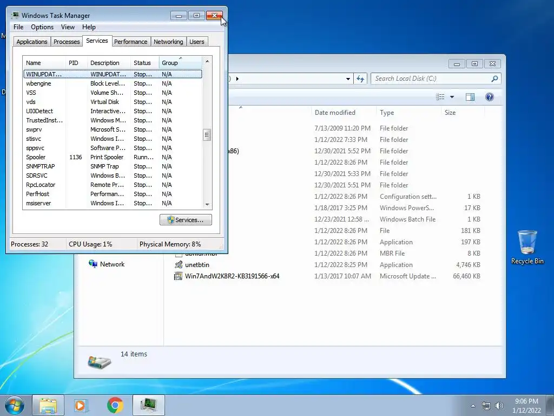Open the Help menu in Task Manager
Screen dimensions: 554x416
(89, 27)
